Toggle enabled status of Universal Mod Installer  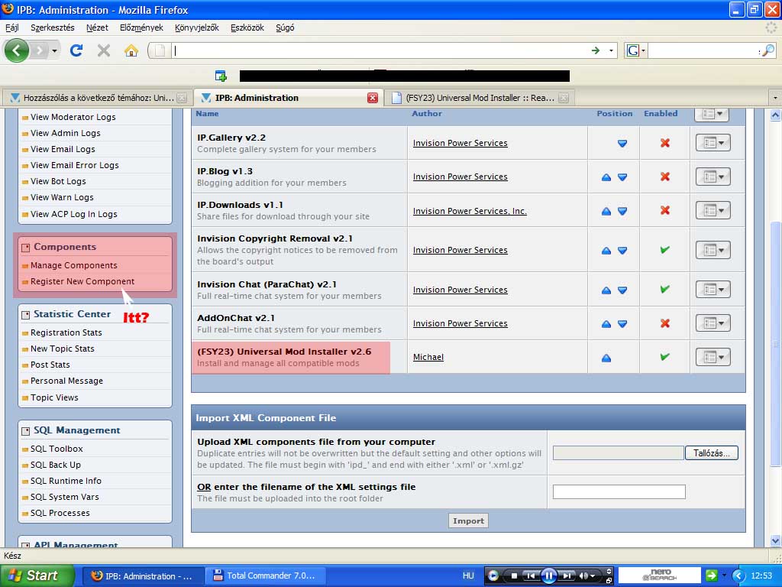[665, 357]
